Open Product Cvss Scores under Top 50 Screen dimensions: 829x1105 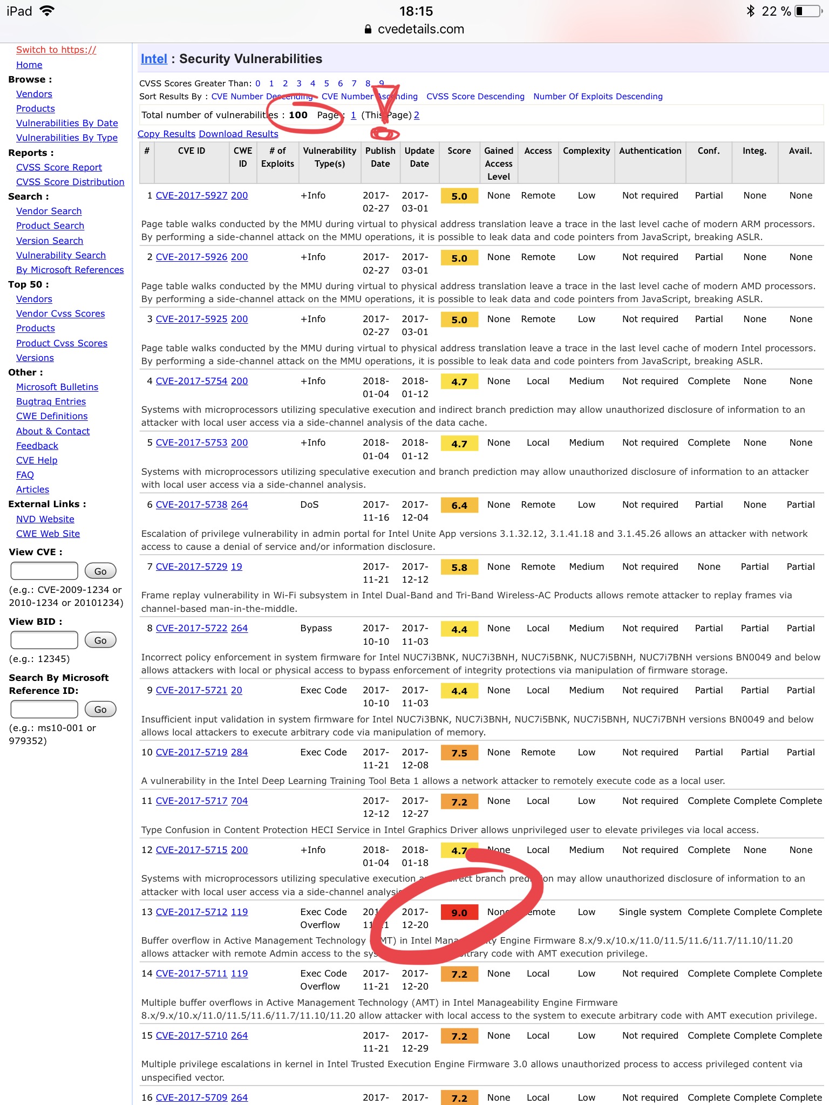click(x=62, y=343)
